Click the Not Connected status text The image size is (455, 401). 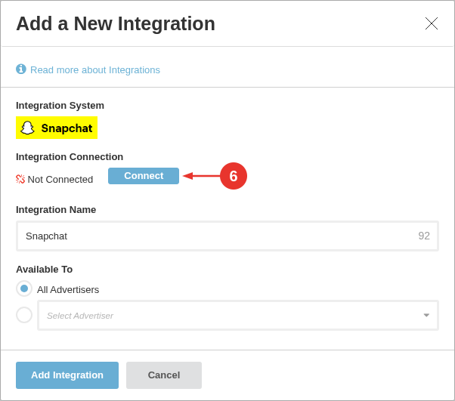(x=60, y=180)
